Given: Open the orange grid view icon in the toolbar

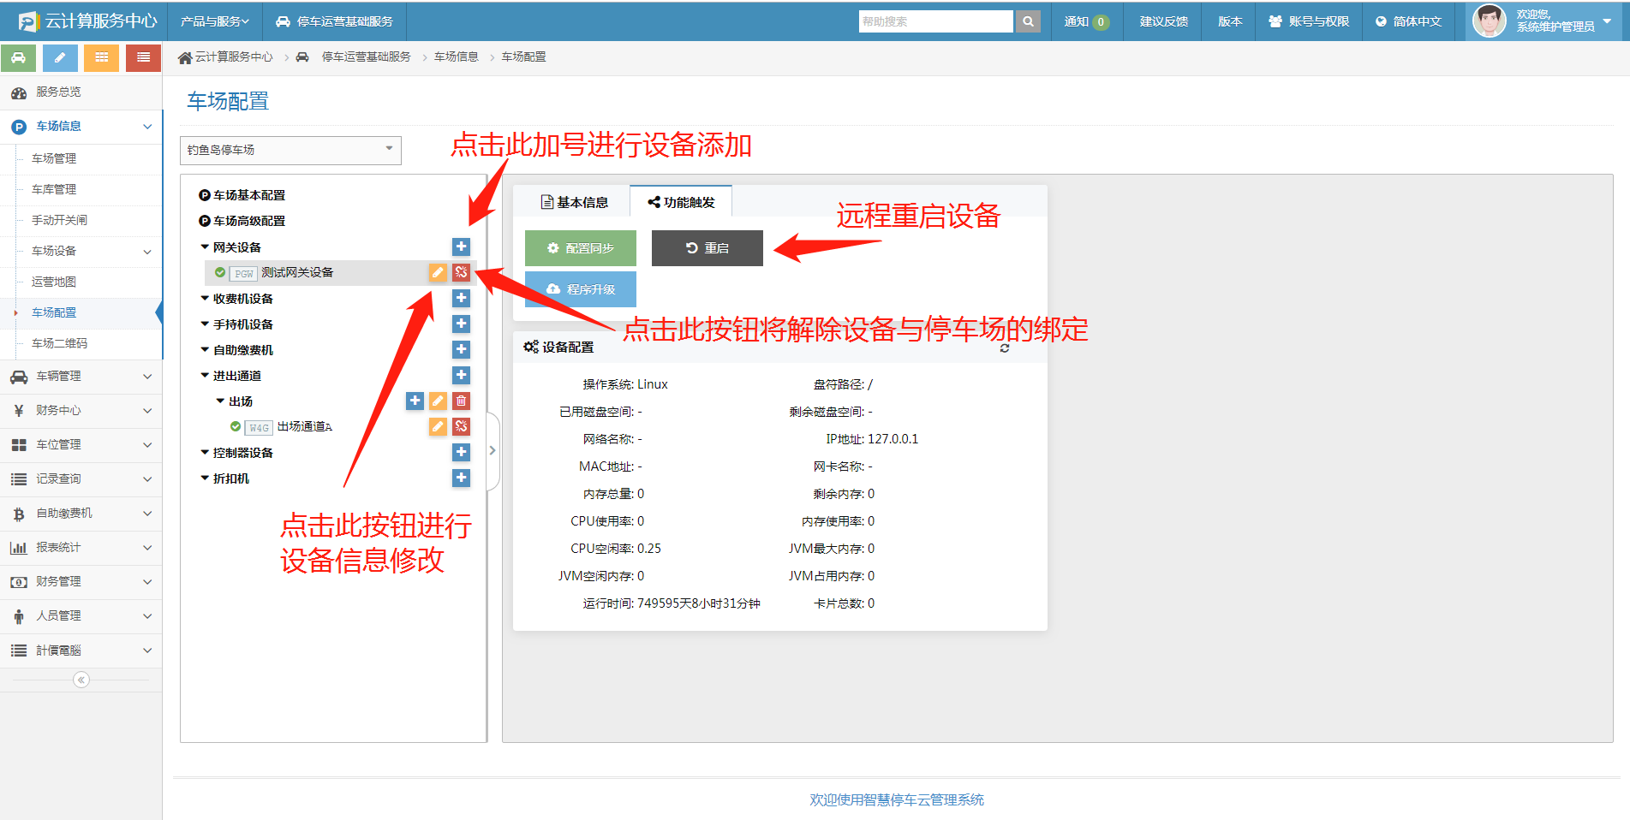Looking at the screenshot, I should [101, 57].
